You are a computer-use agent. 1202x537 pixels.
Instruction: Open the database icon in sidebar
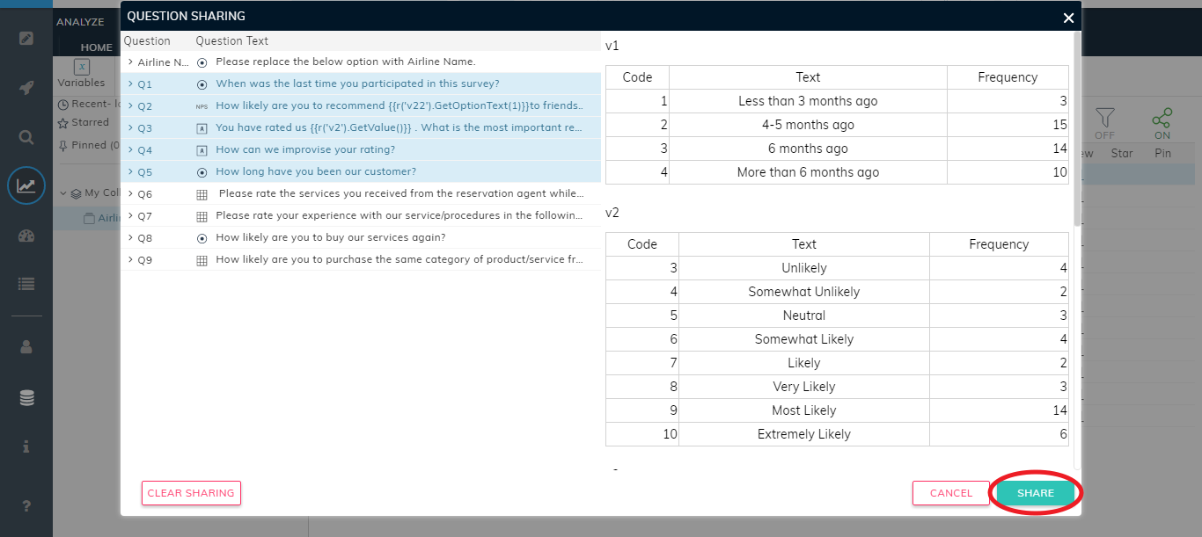[x=26, y=398]
